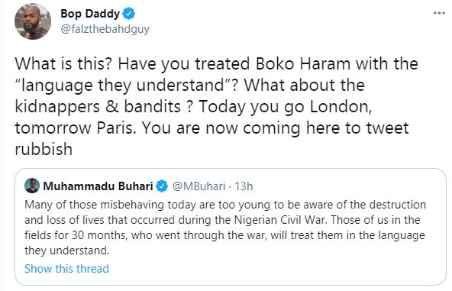The width and height of the screenshot is (452, 291).
Task: Click the main tweet text starting "What is this?"
Action: (216, 106)
